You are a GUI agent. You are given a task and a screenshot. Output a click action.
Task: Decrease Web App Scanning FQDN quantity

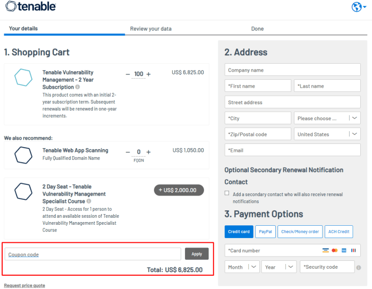tap(128, 152)
